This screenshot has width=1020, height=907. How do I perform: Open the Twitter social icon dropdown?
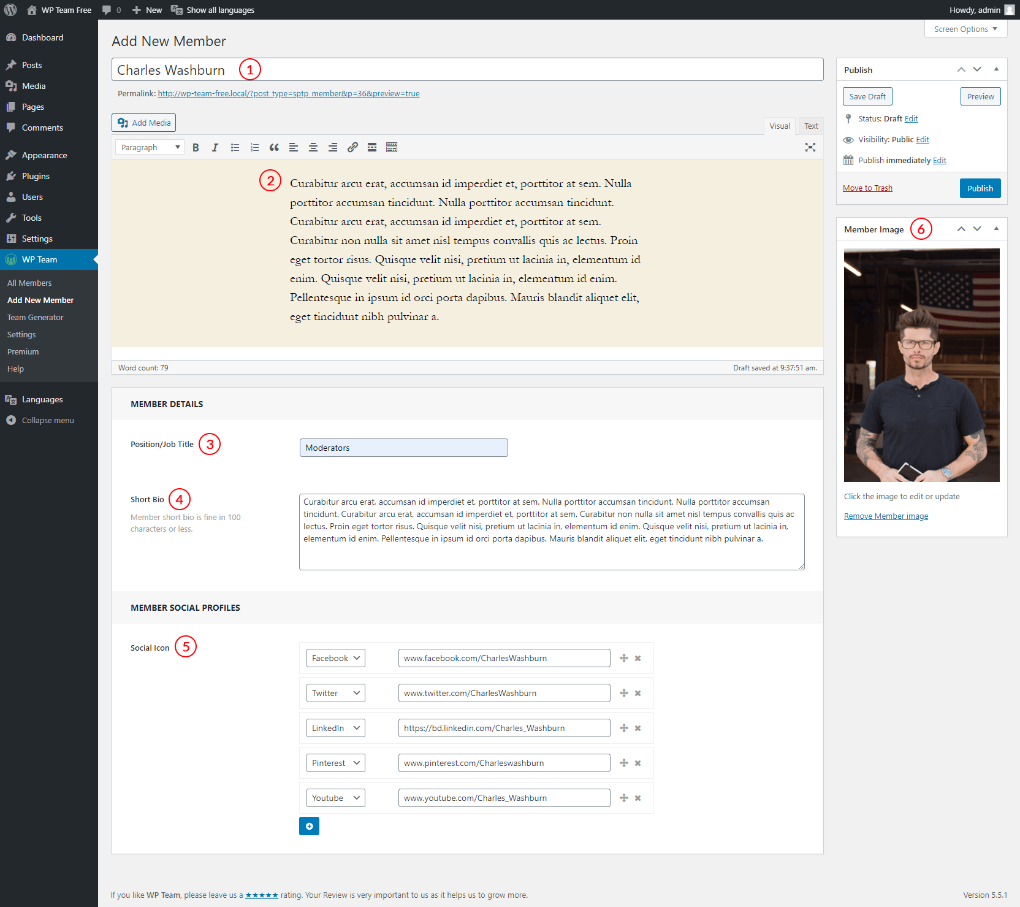[x=335, y=693]
